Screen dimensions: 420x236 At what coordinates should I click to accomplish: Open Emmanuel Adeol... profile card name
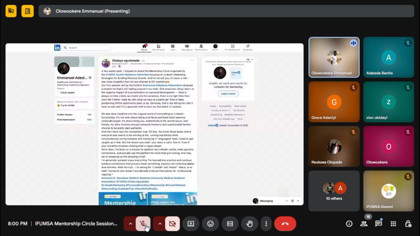pos(72,78)
